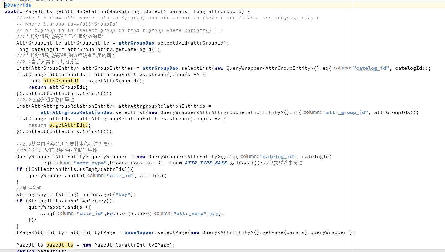445x252 pixels.
Task: Click the column: hint before "attr_group_id"
Action: (312, 112)
